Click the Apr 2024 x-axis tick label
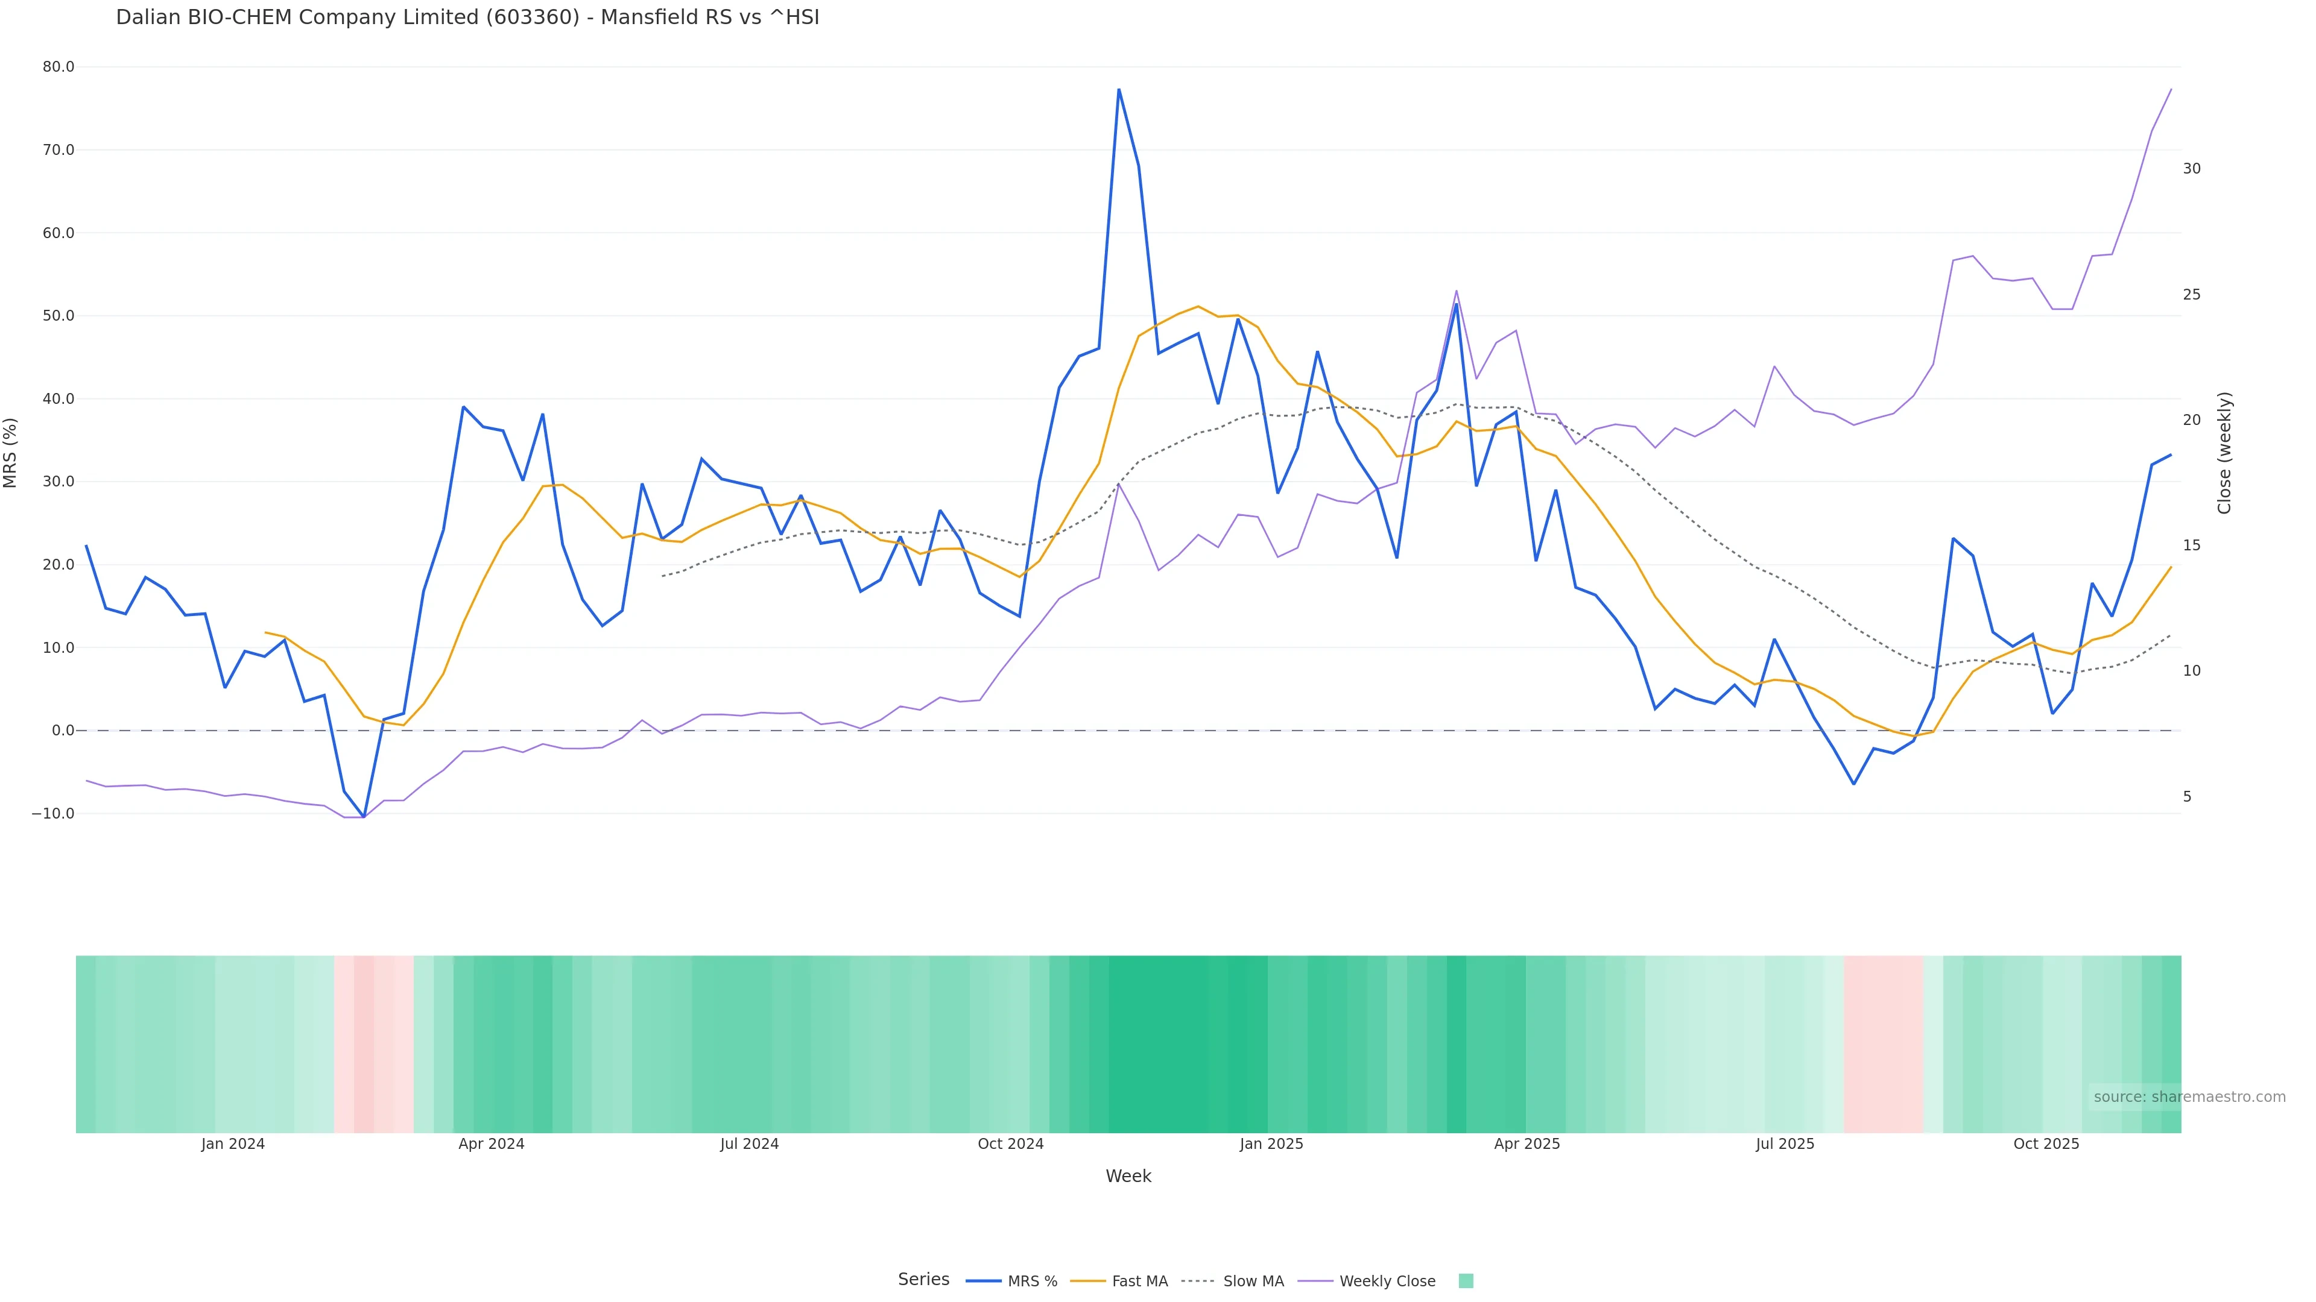The image size is (2316, 1302). pos(491,1144)
